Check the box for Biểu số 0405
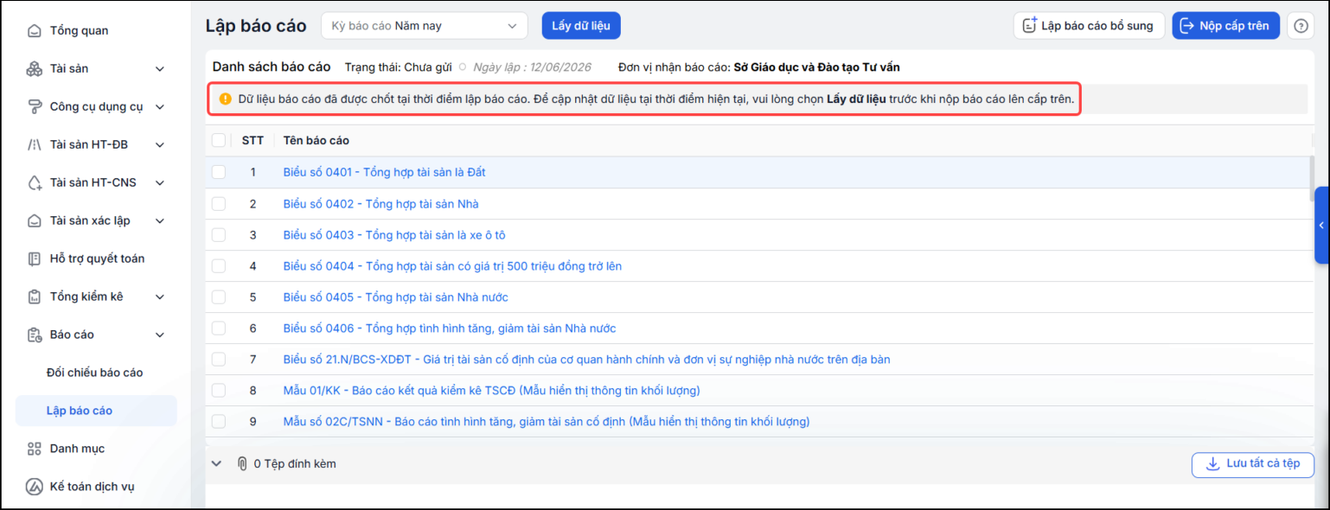This screenshot has height=510, width=1330. 219,297
